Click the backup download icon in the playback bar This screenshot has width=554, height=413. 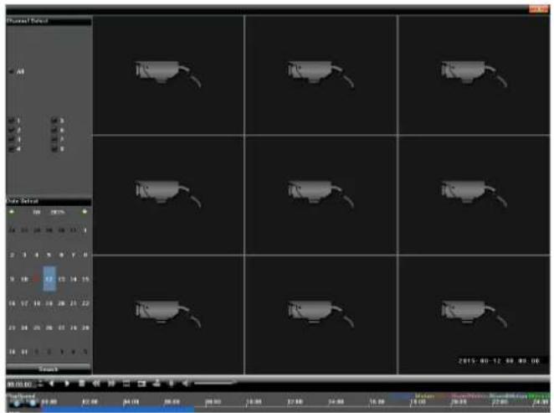(156, 384)
